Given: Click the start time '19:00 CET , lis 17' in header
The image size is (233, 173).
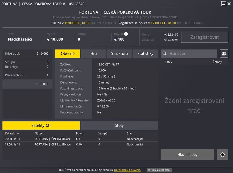Looking at the screenshot, I should click(x=77, y=23).
